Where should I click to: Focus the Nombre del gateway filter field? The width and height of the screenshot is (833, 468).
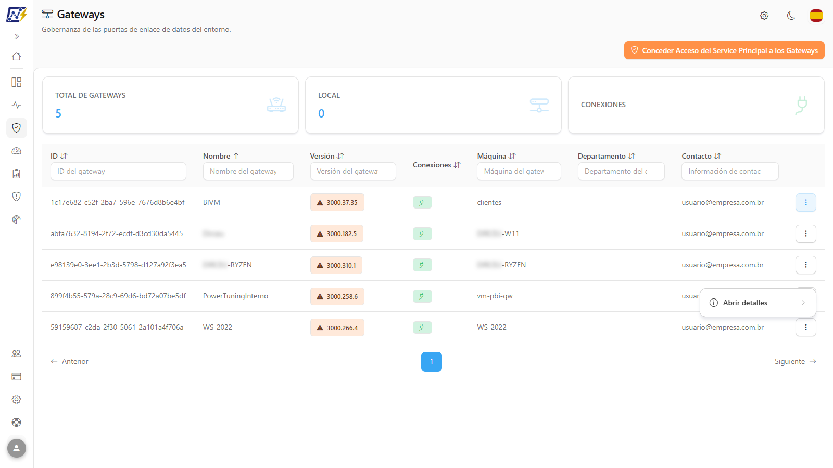pos(248,172)
